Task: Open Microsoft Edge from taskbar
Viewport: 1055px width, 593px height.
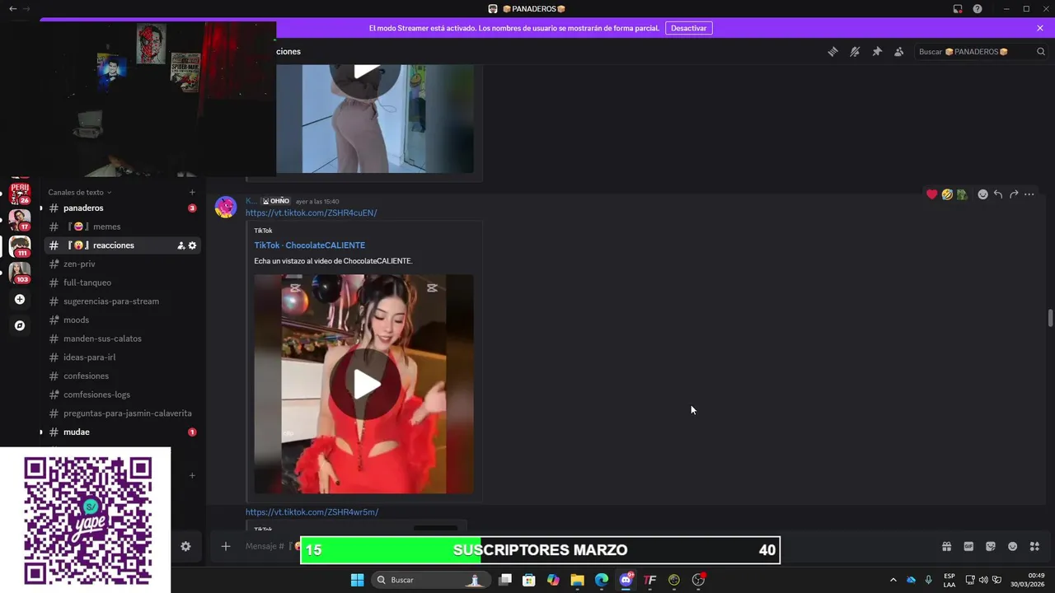Action: [602, 580]
